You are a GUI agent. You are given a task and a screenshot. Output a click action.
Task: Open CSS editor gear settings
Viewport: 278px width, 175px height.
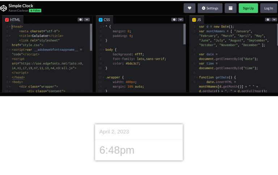174,20
